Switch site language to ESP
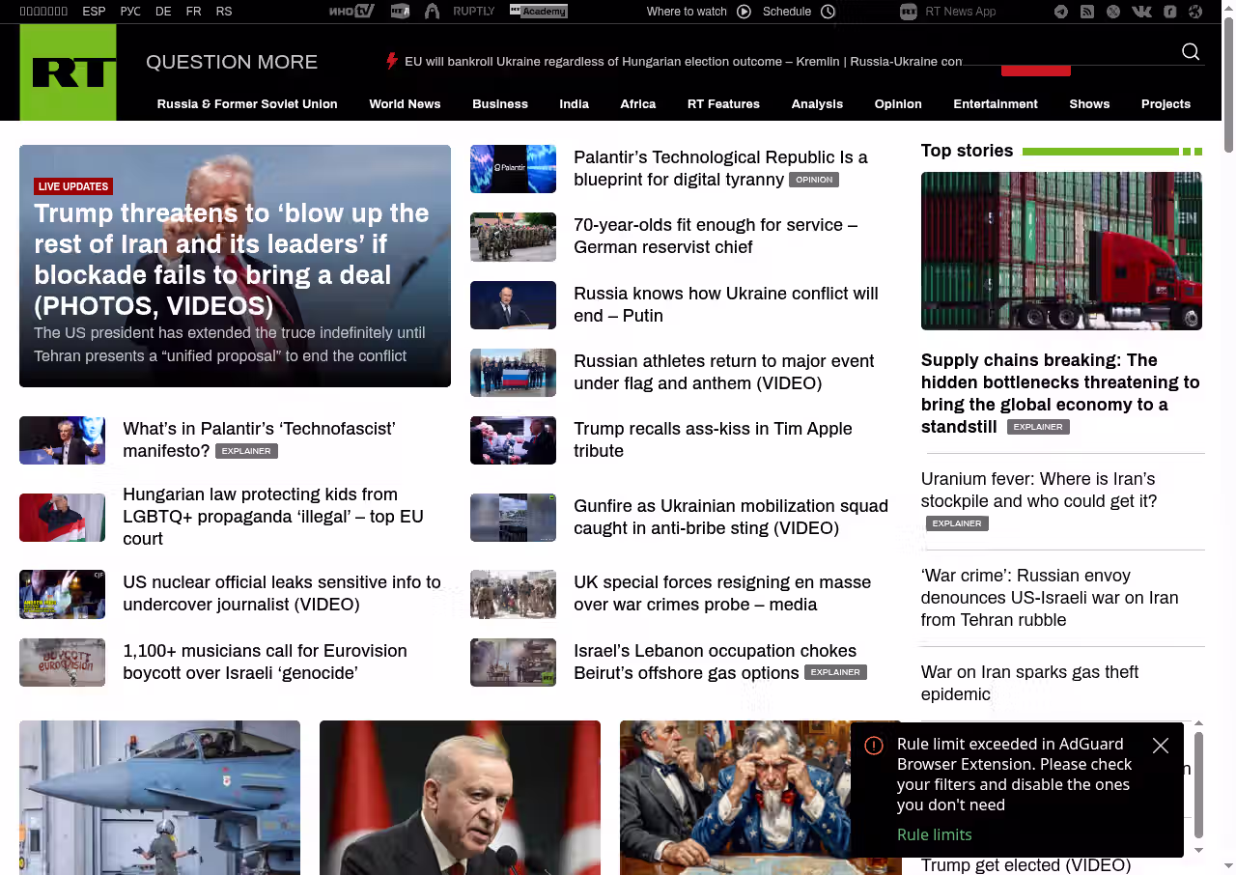This screenshot has height=875, width=1236. pos(94,12)
